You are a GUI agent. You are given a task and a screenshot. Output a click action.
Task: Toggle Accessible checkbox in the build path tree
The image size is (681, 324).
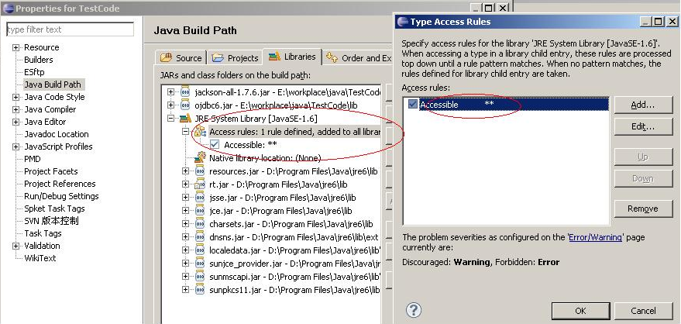pyautogui.click(x=215, y=145)
